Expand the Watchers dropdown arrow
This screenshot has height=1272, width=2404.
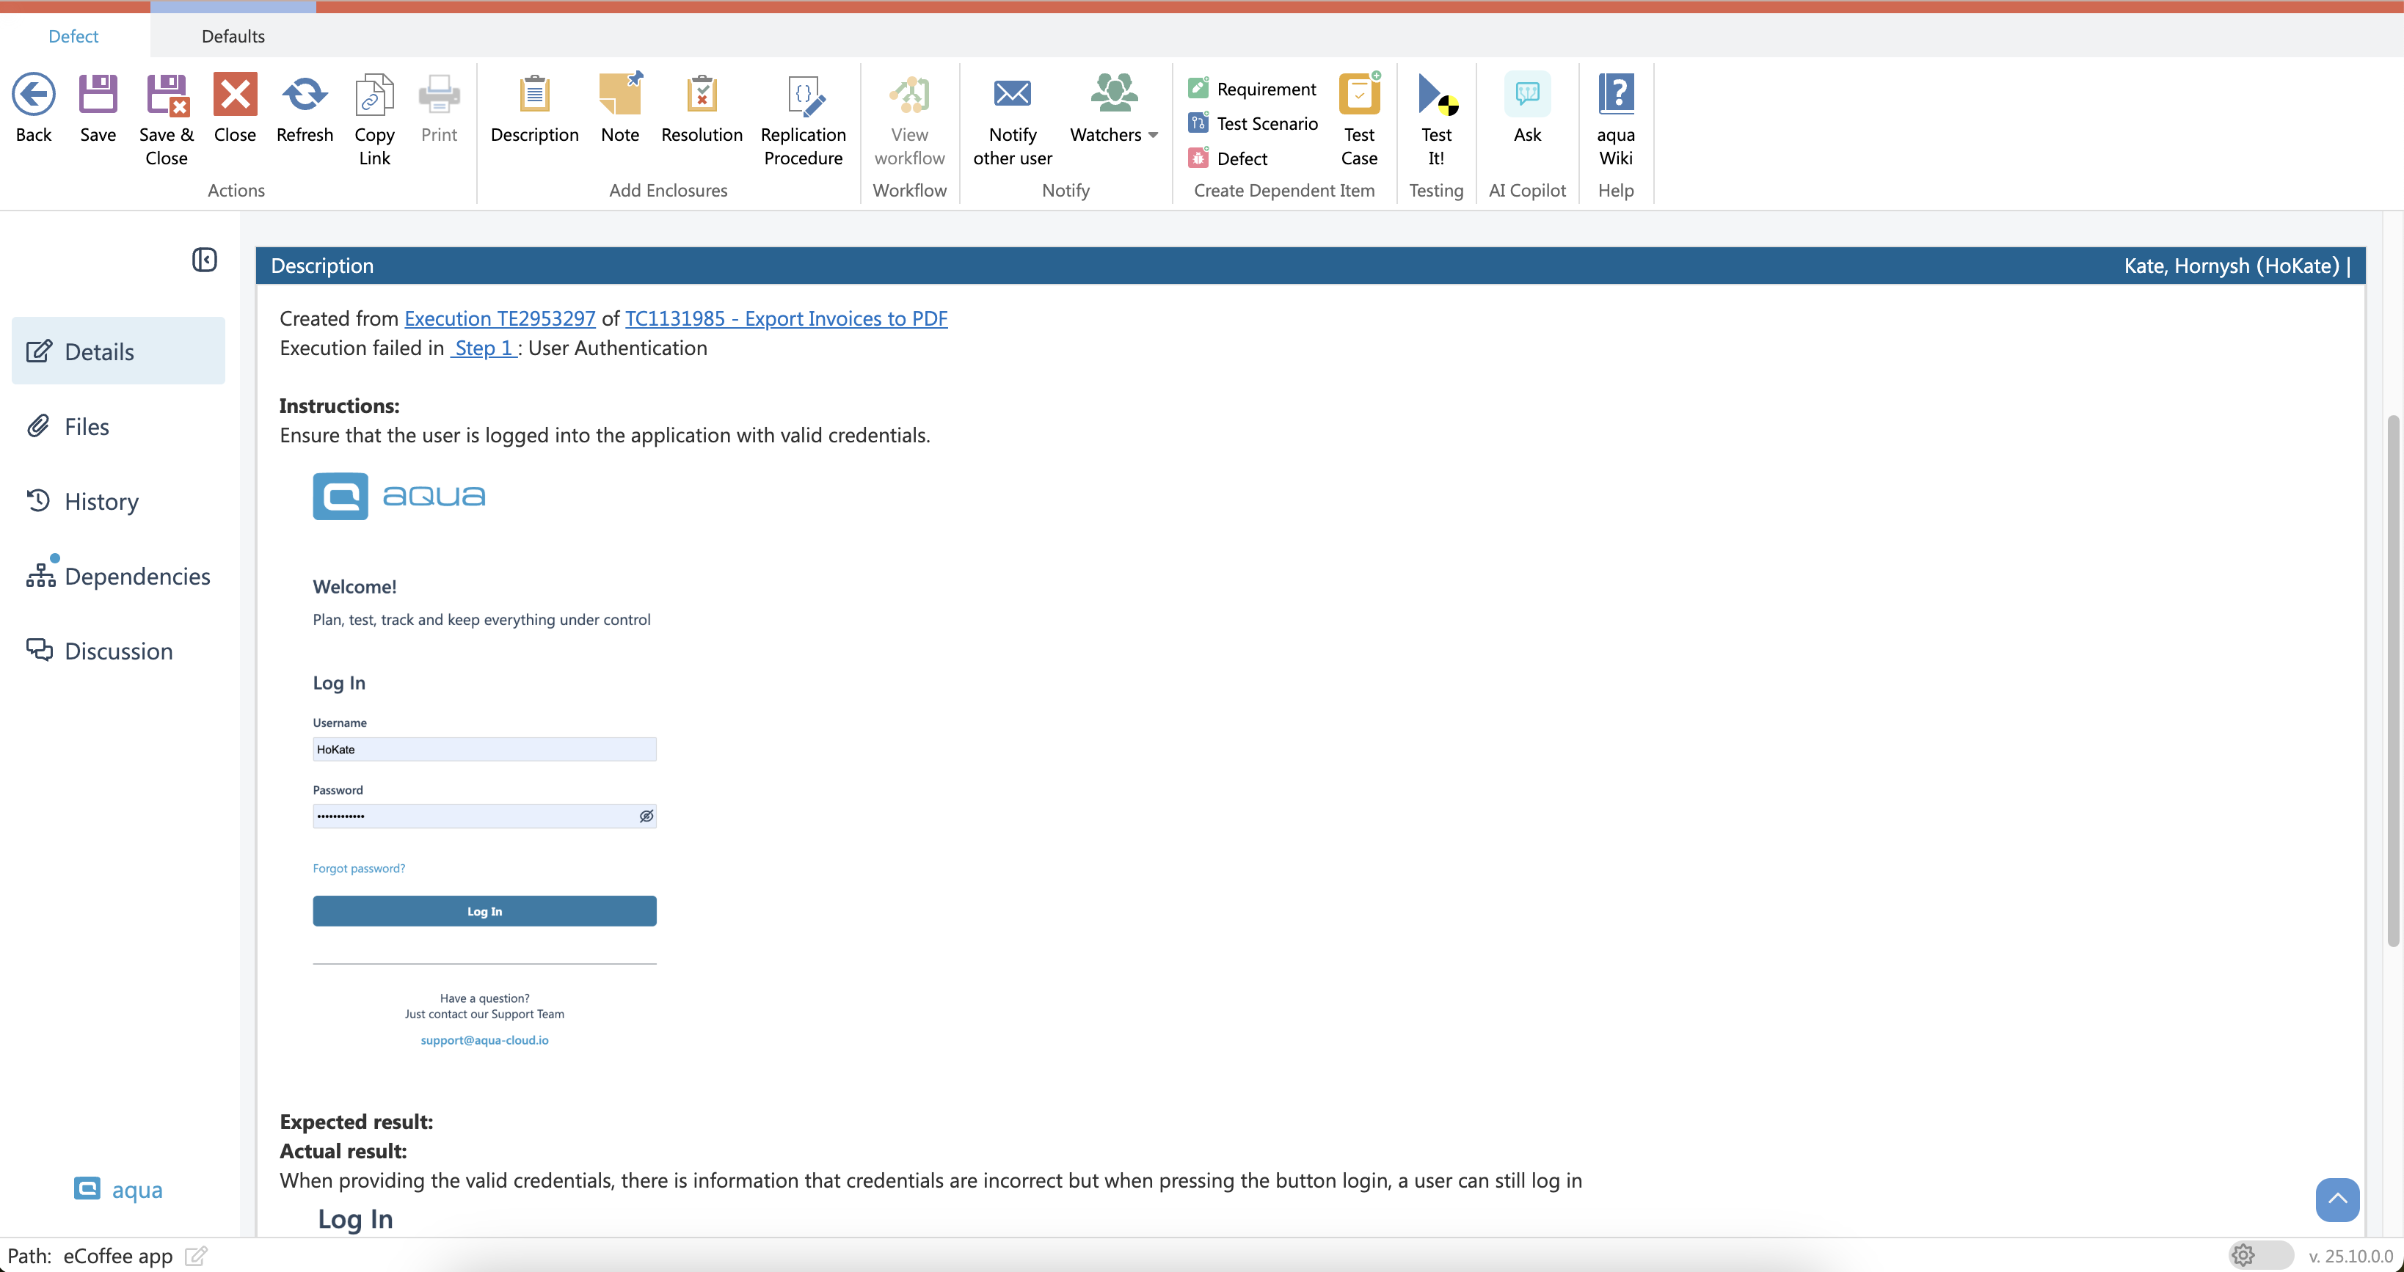click(x=1154, y=135)
